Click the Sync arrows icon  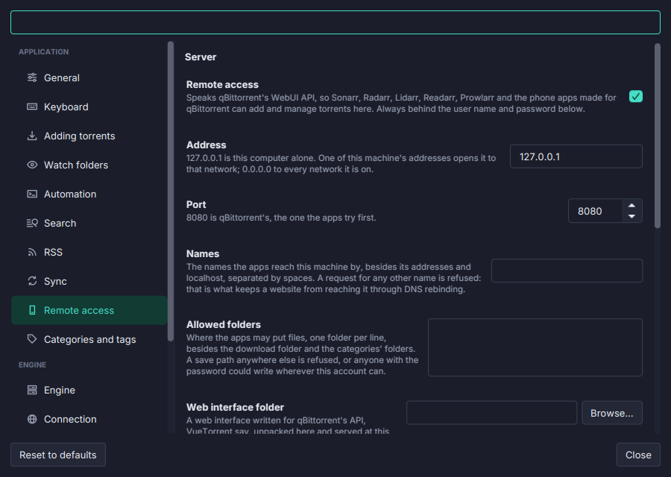point(32,281)
